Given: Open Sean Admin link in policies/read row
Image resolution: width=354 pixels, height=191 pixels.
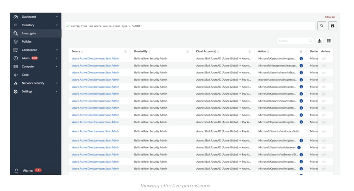Looking at the screenshot, I should 95,147.
